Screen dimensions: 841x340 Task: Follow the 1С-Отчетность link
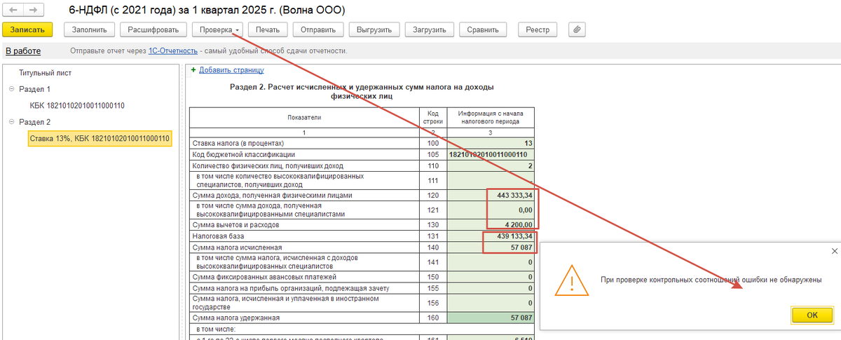point(173,51)
